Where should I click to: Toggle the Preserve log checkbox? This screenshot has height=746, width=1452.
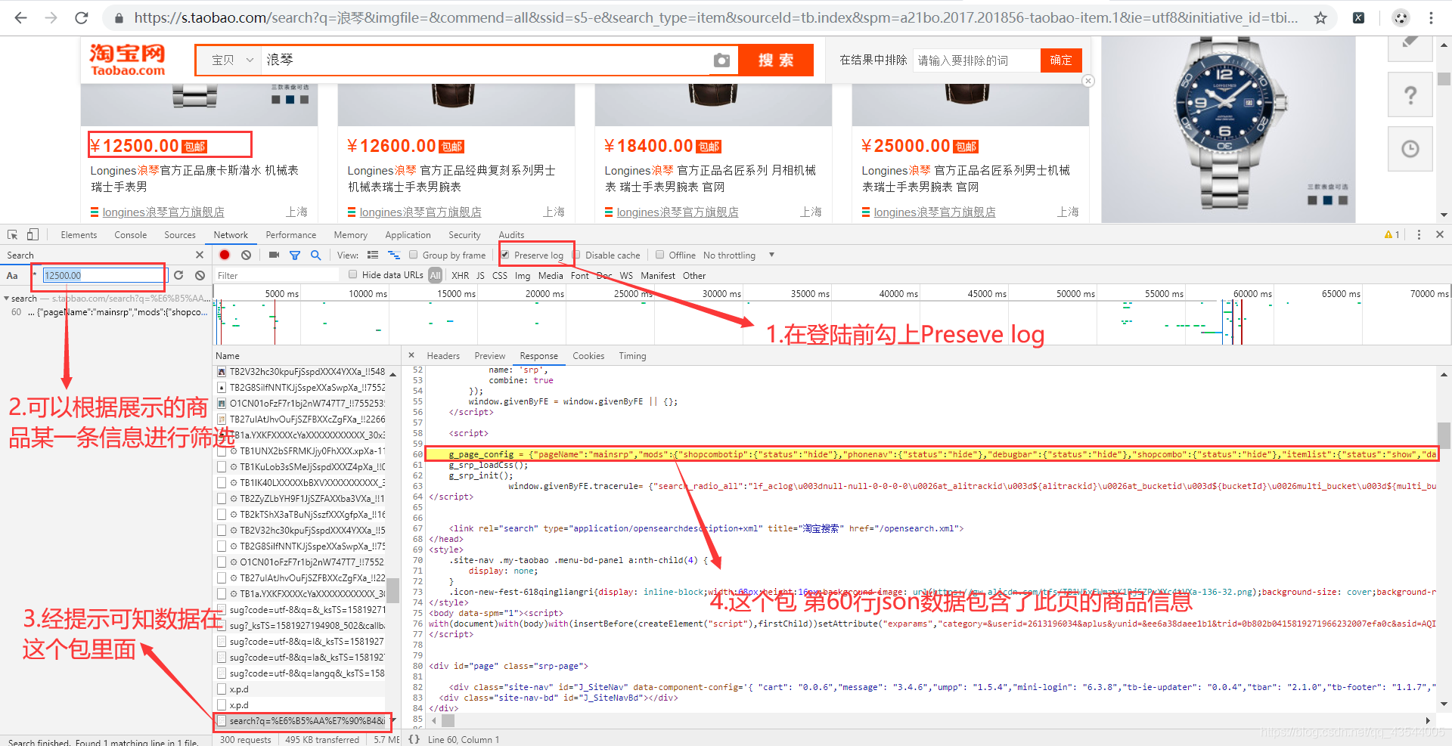point(505,255)
